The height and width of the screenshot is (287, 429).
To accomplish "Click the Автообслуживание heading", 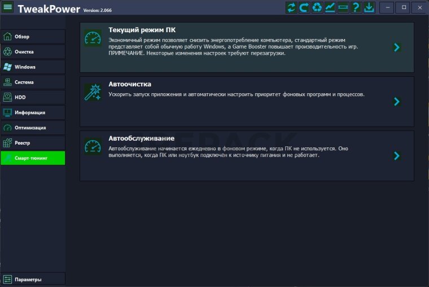I will 141,138.
